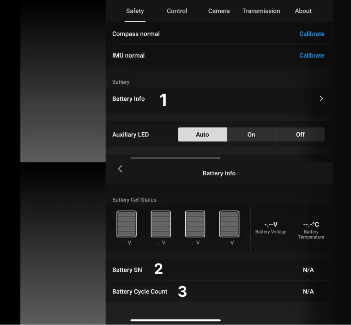351x325 pixels.
Task: Calibrate the compass
Action: pyautogui.click(x=312, y=34)
